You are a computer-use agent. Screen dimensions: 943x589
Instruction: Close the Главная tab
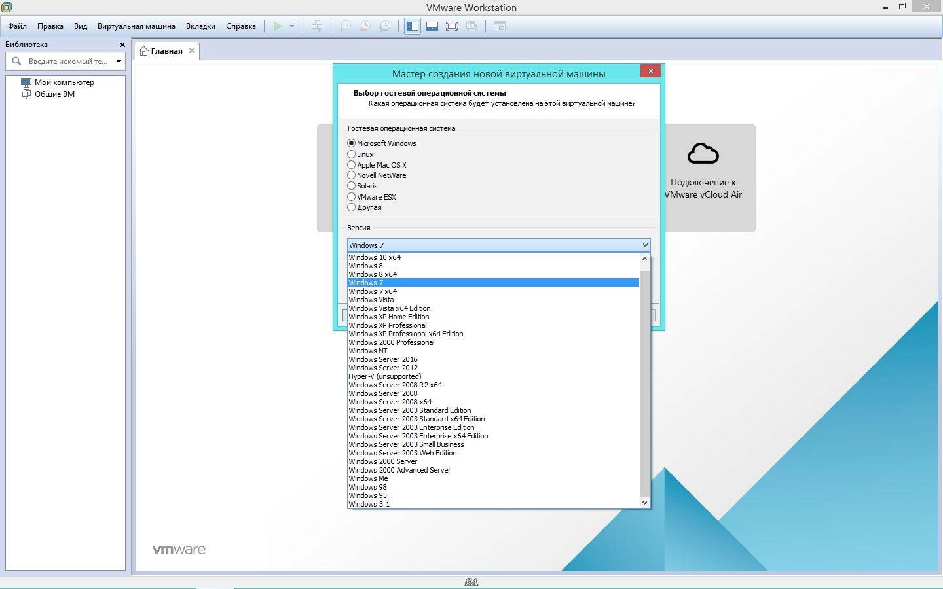(x=192, y=50)
